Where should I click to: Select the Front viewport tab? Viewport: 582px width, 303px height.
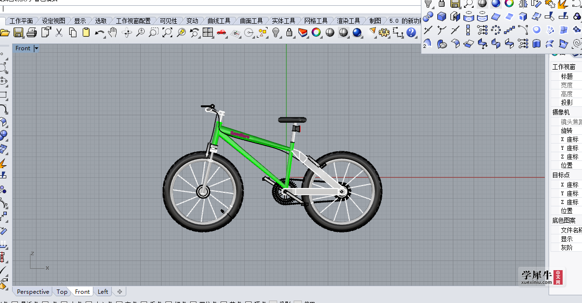[x=82, y=291]
